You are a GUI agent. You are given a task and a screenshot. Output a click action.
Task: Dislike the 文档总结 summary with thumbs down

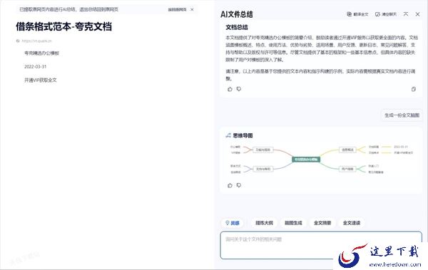tap(239, 89)
